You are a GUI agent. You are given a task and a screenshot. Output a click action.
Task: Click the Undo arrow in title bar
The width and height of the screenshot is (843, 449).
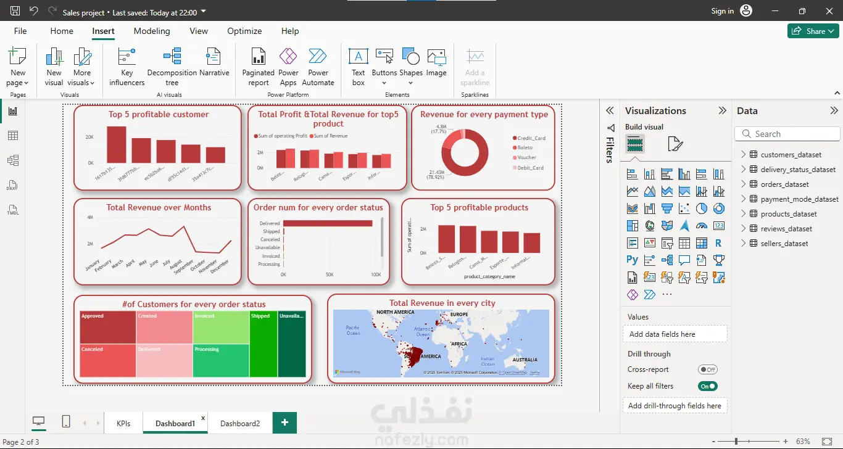click(x=33, y=11)
